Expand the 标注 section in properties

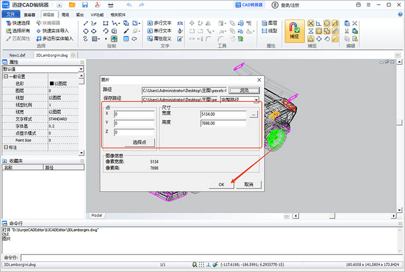(6, 147)
